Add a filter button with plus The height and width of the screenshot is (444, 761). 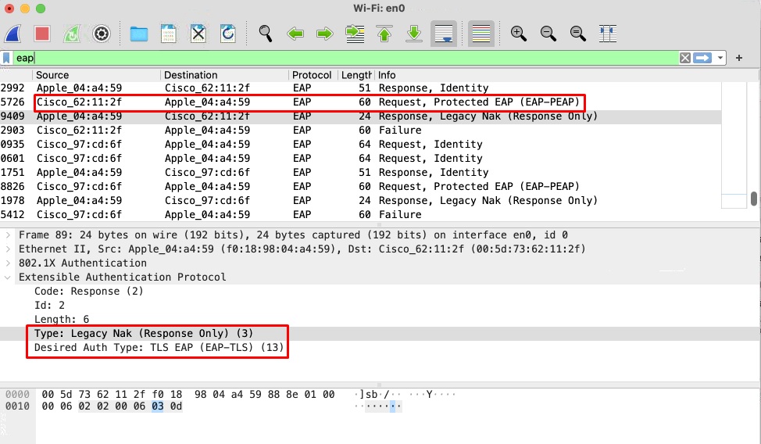click(x=738, y=58)
